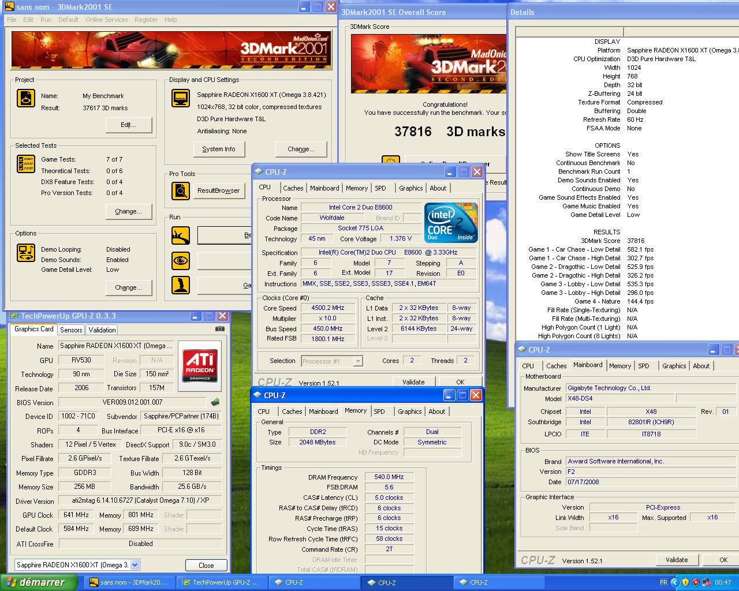The image size is (739, 591).
Task: Open the Run menu in 3DMark2001
Action: point(46,20)
